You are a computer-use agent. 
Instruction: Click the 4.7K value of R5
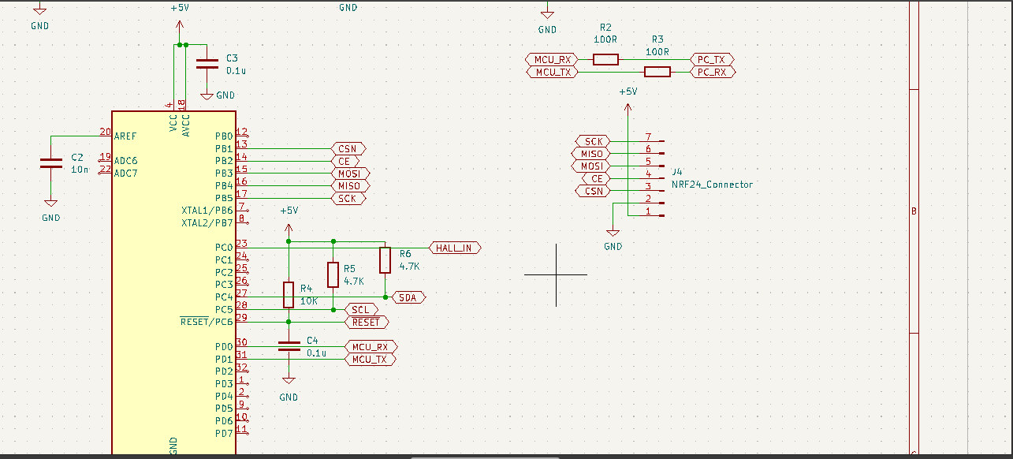point(354,281)
